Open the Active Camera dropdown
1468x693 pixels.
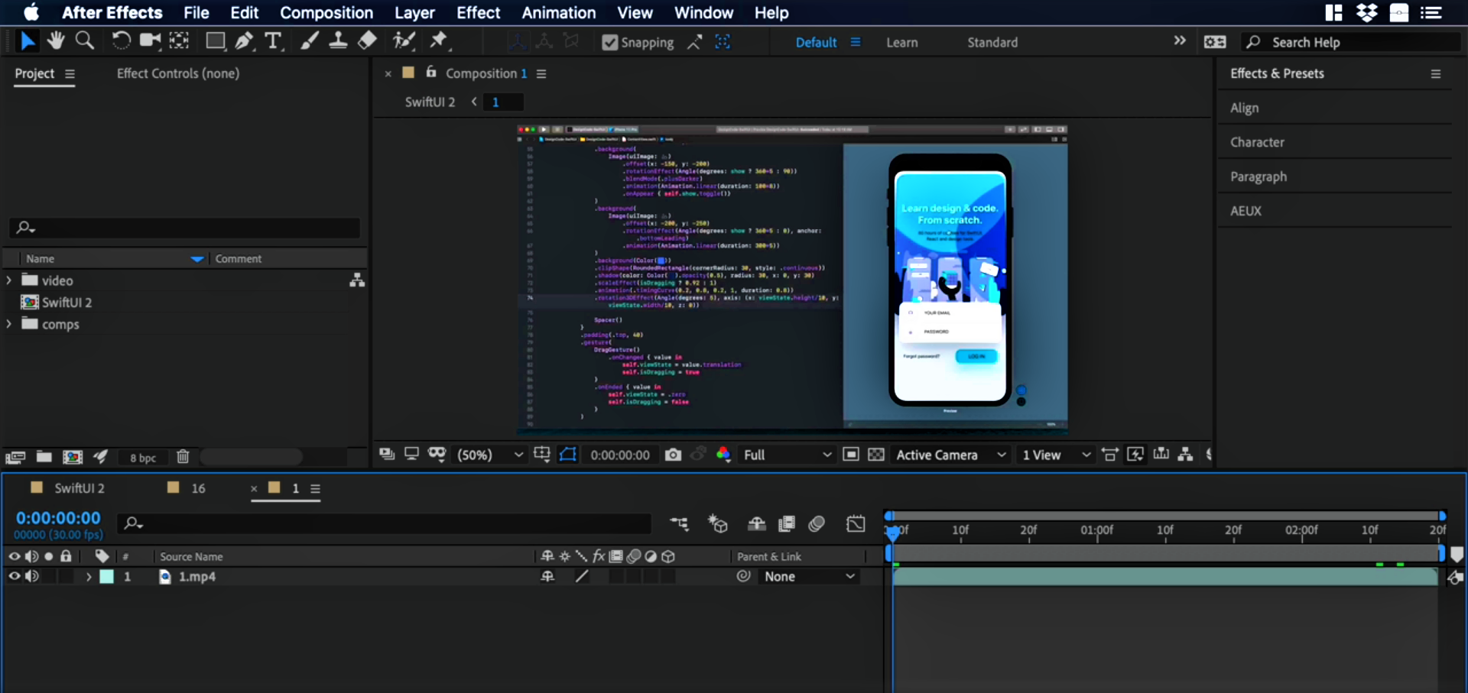pos(950,455)
